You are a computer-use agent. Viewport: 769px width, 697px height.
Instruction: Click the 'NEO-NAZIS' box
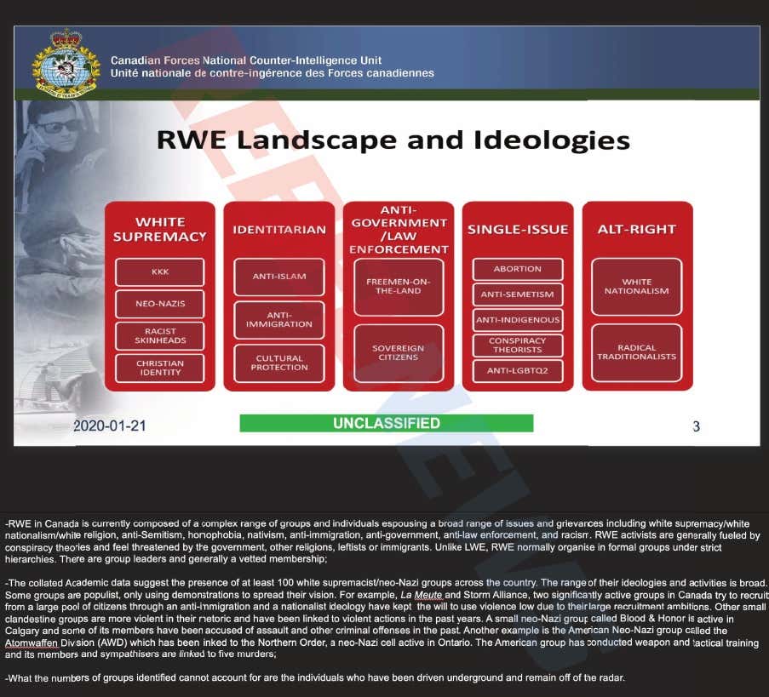[x=160, y=304]
